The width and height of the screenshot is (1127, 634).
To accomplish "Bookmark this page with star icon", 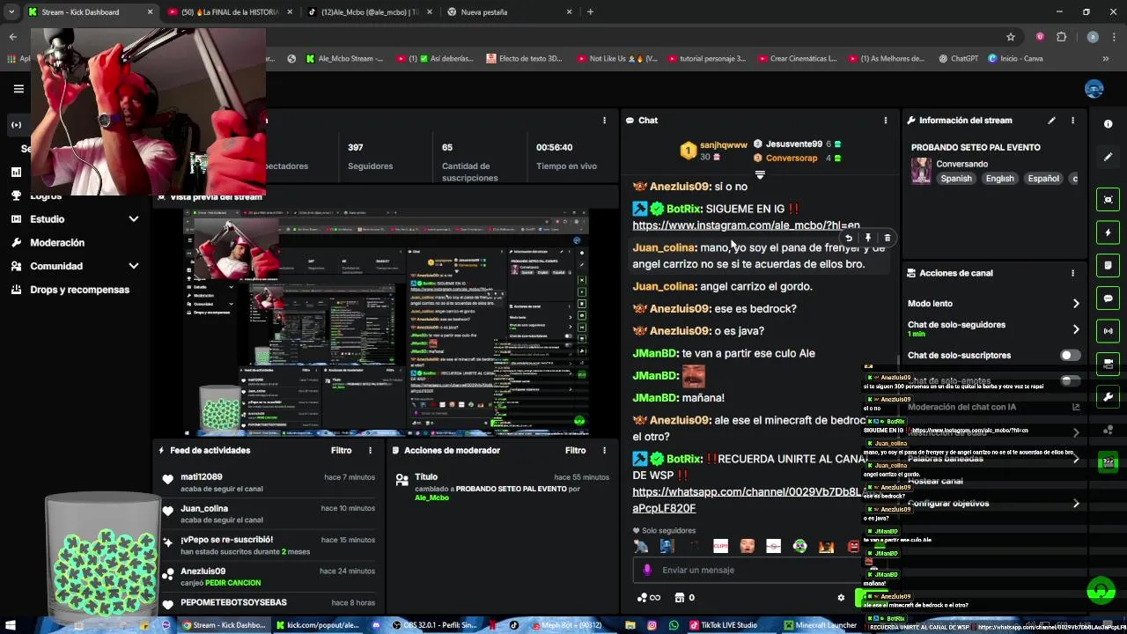I will (1011, 36).
